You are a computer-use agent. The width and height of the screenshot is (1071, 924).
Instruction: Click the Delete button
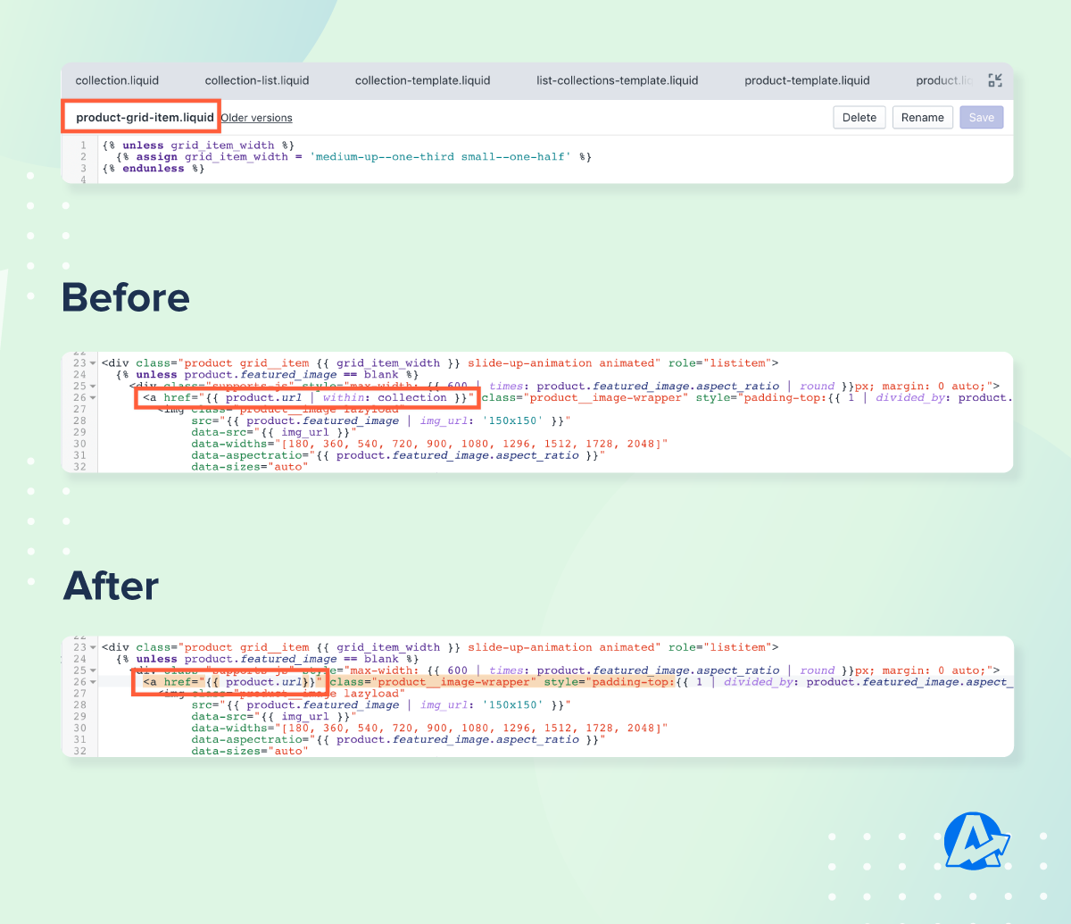(x=859, y=117)
